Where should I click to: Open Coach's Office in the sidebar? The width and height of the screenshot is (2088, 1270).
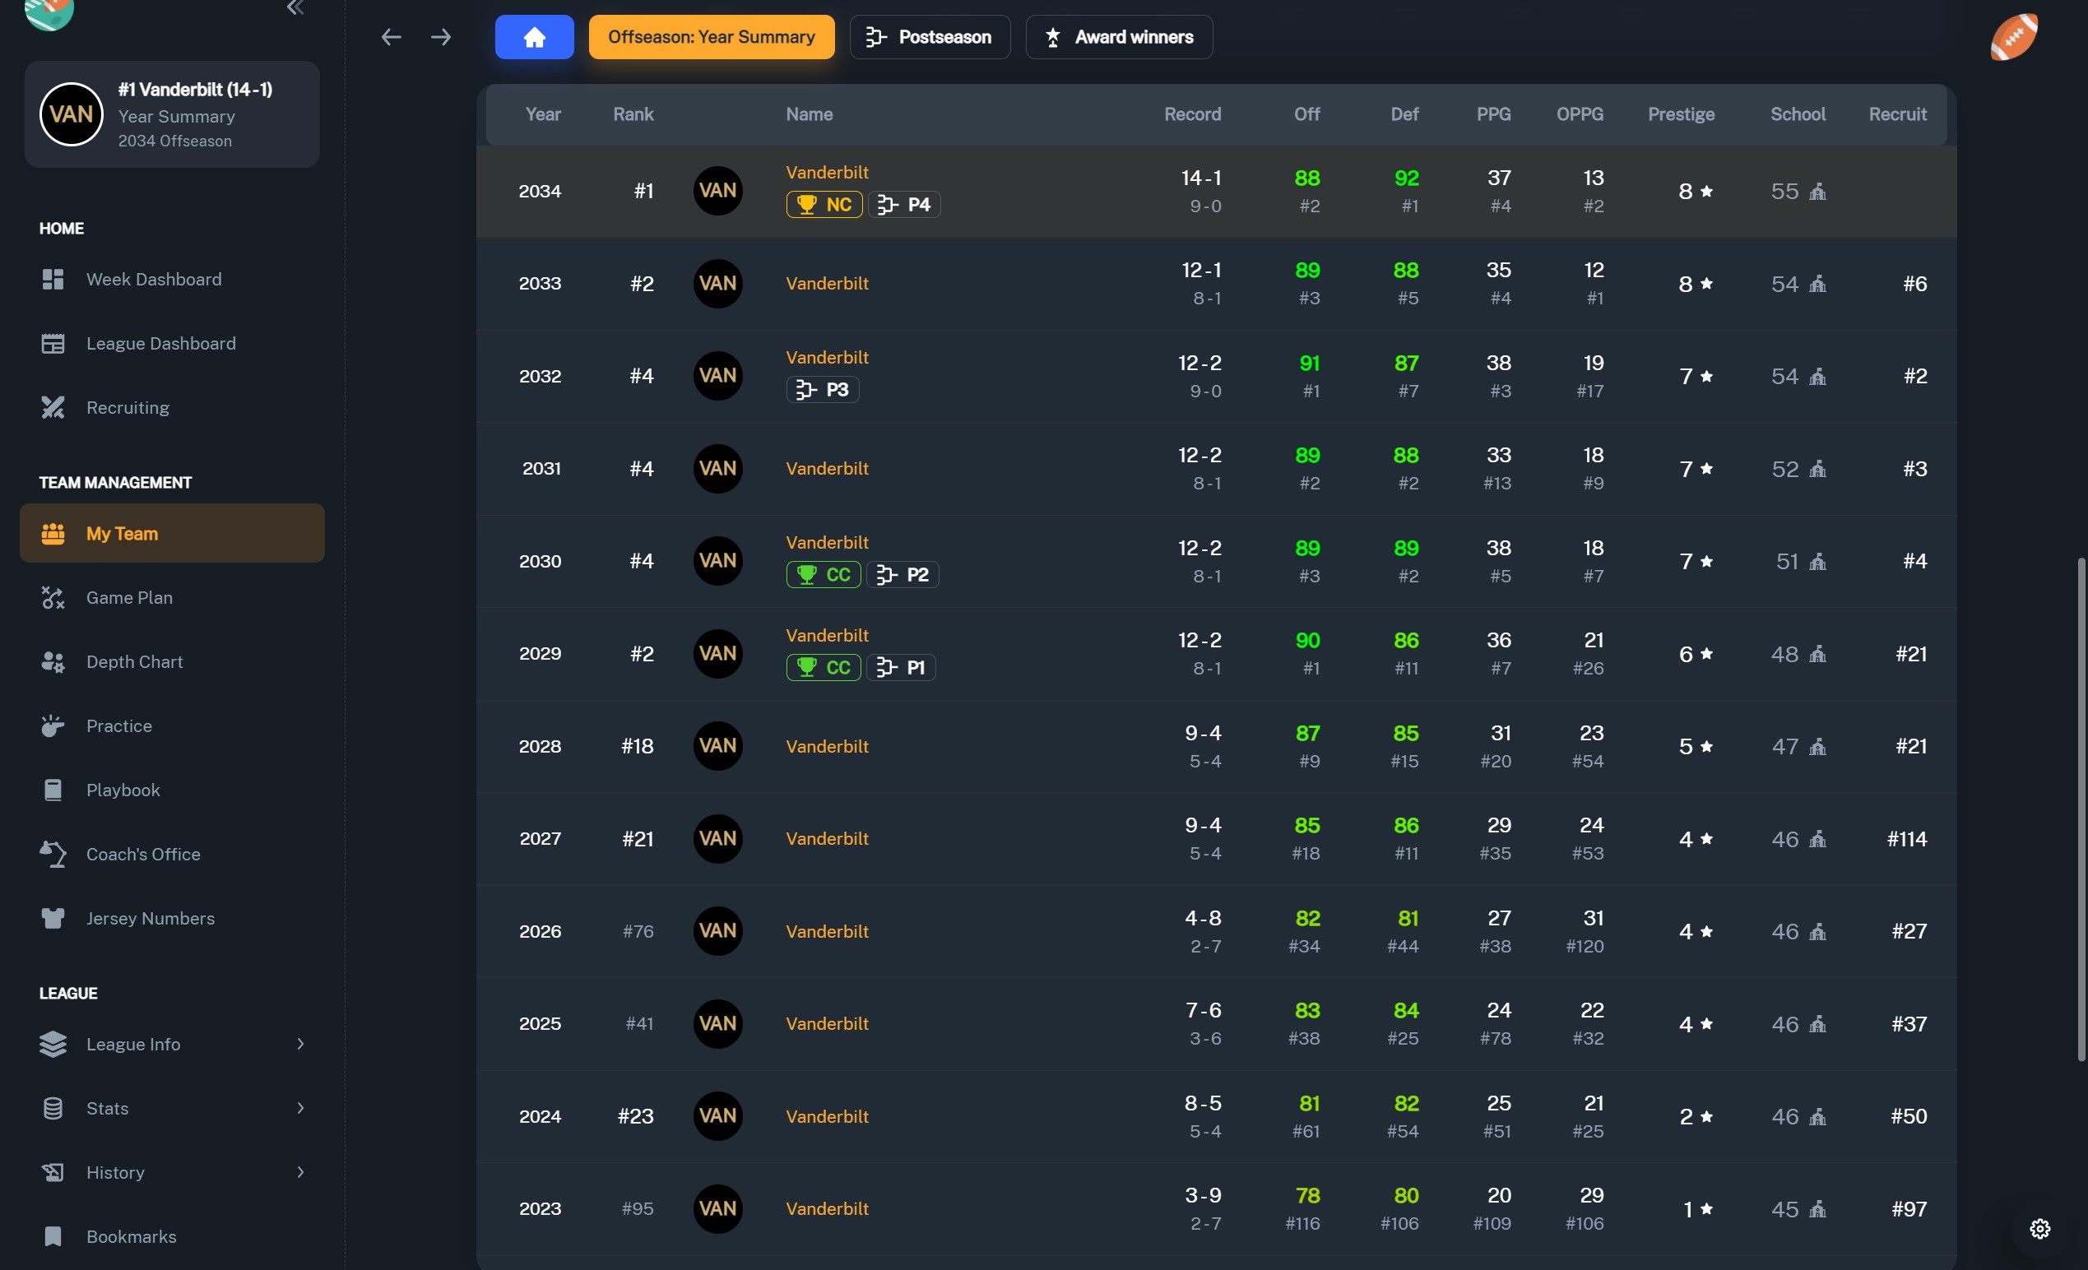(x=142, y=854)
